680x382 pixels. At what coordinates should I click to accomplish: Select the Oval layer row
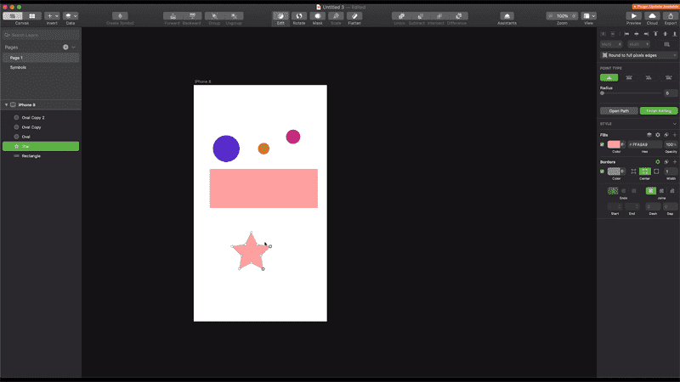pos(41,137)
